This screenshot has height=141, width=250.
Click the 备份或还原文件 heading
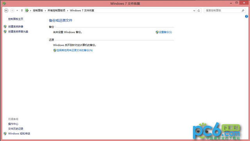61,20
